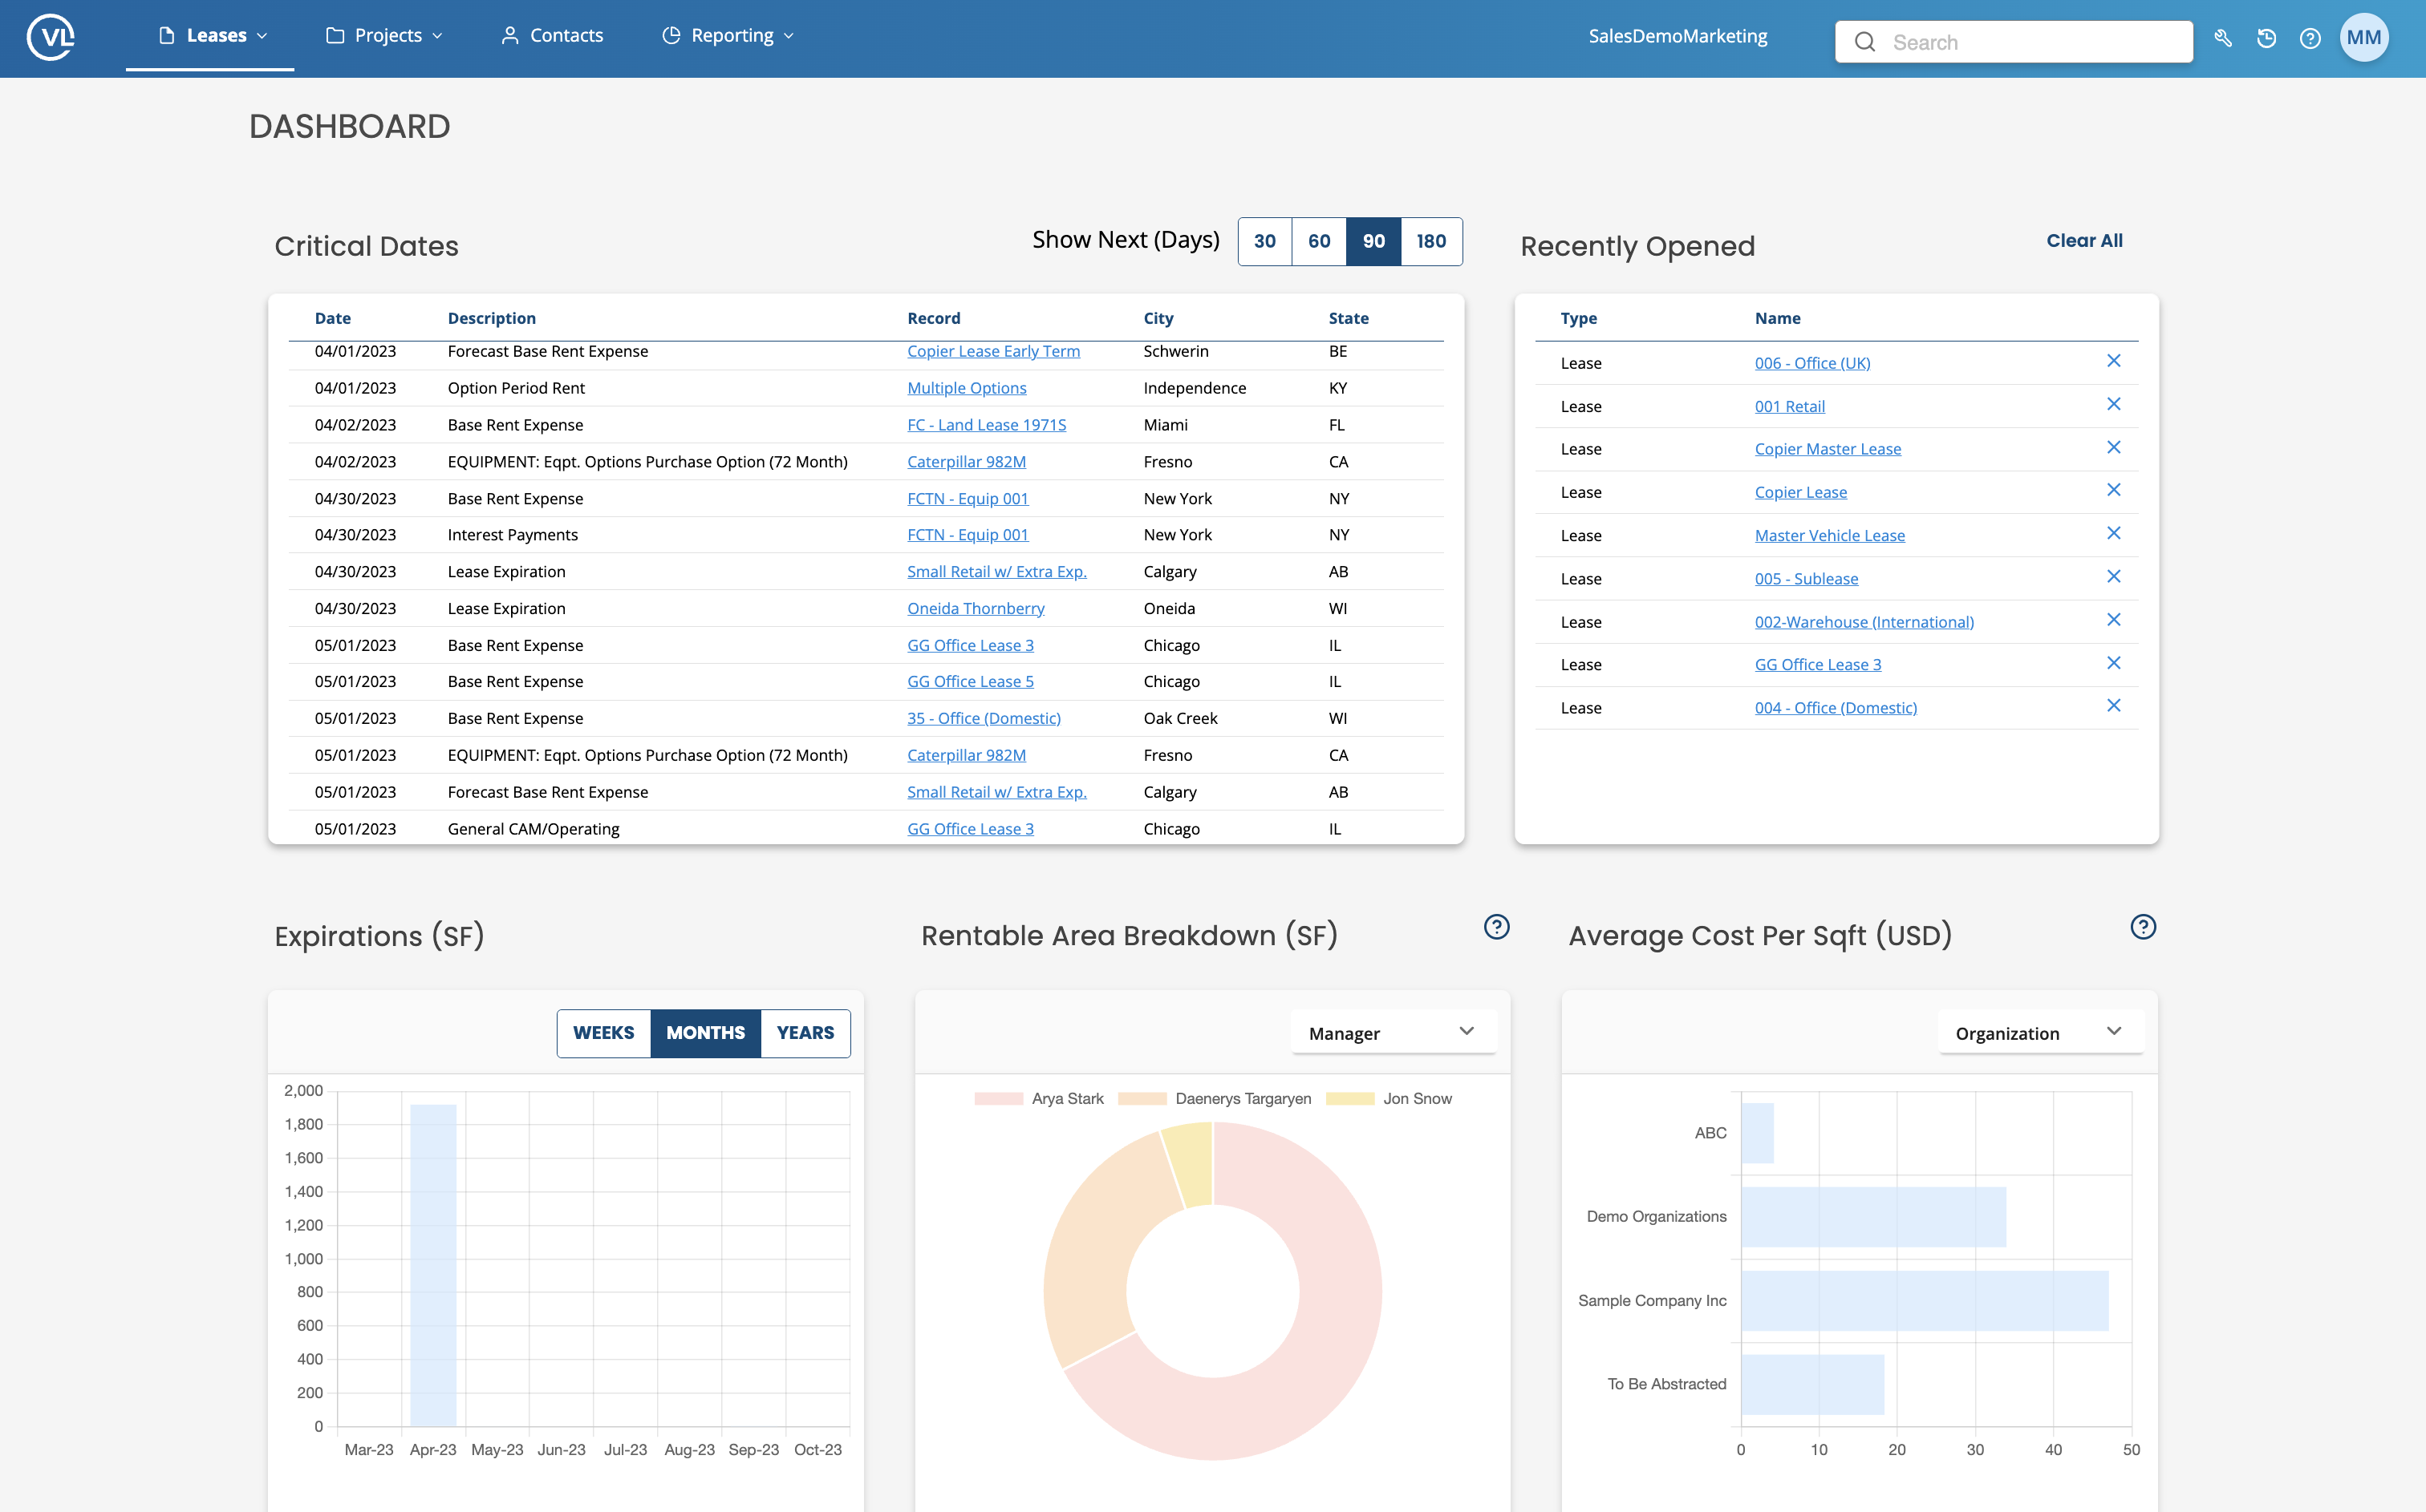Screen dimensions: 2426x1512
Task: Click the Projects folder icon in navigation
Action: [335, 34]
